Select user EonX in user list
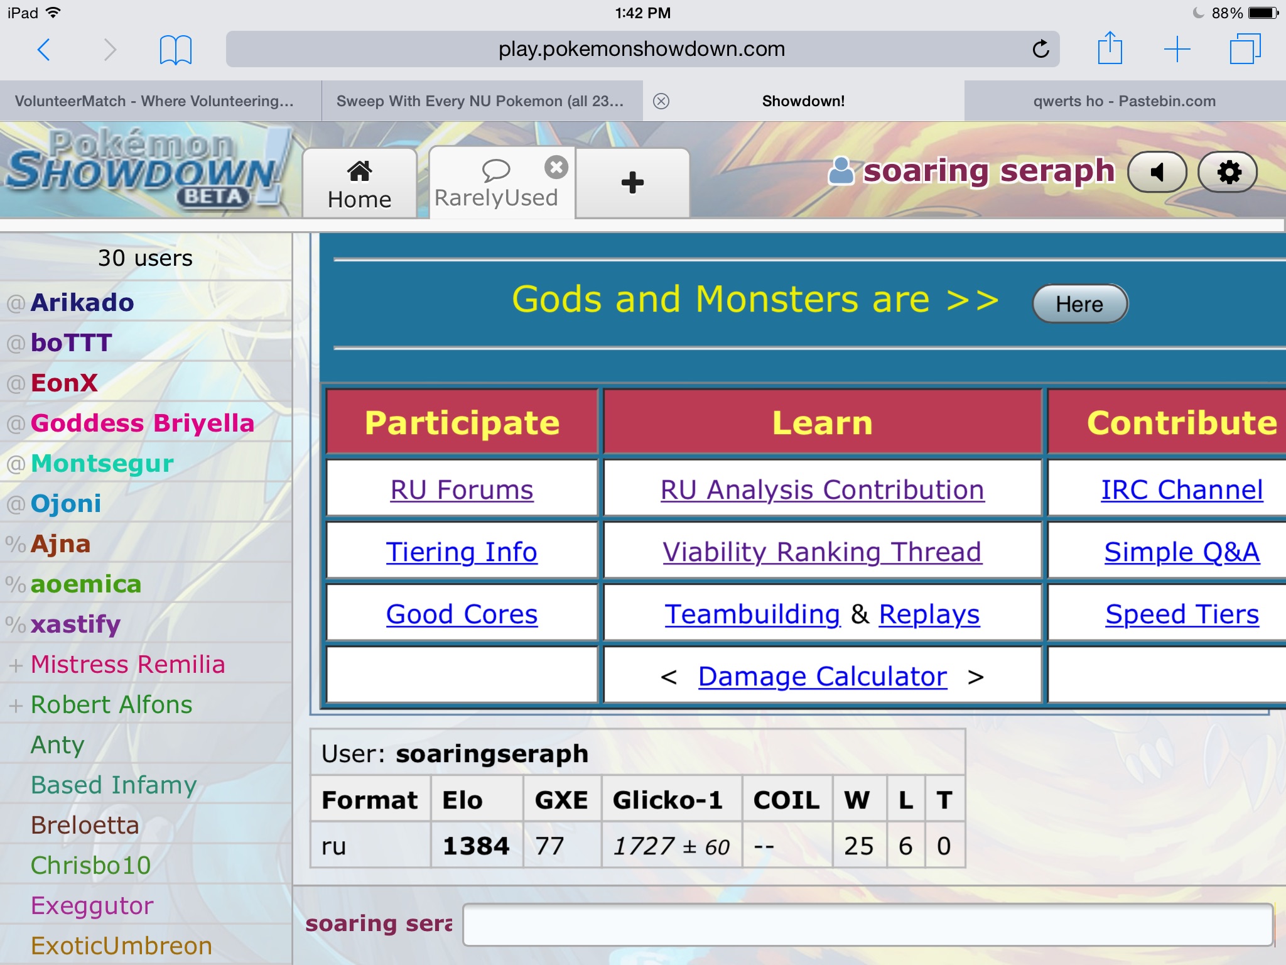 coord(146,383)
